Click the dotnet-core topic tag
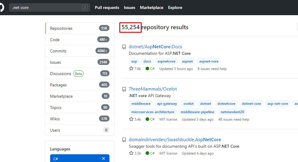298x162 pixels. pyautogui.click(x=251, y=104)
